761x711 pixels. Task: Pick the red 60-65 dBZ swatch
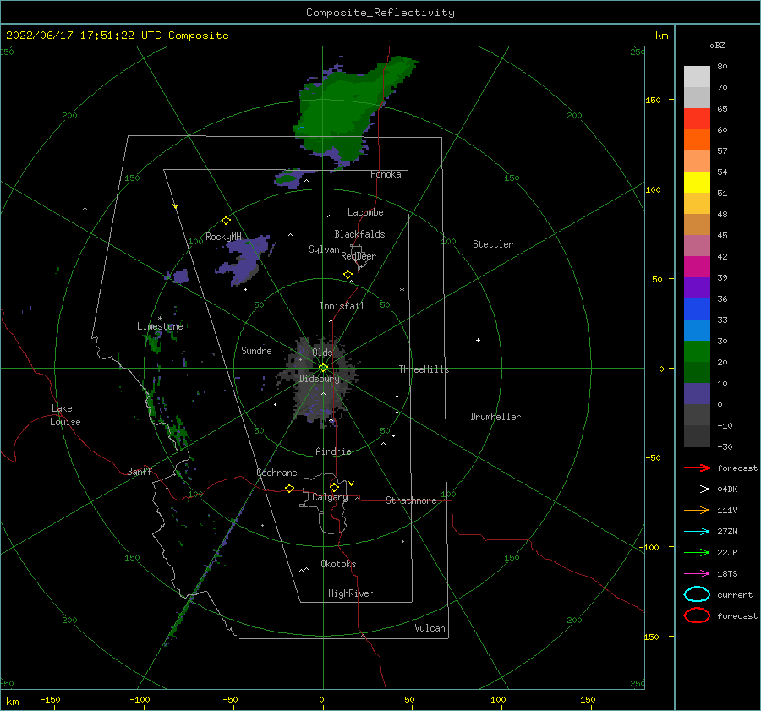pyautogui.click(x=697, y=119)
